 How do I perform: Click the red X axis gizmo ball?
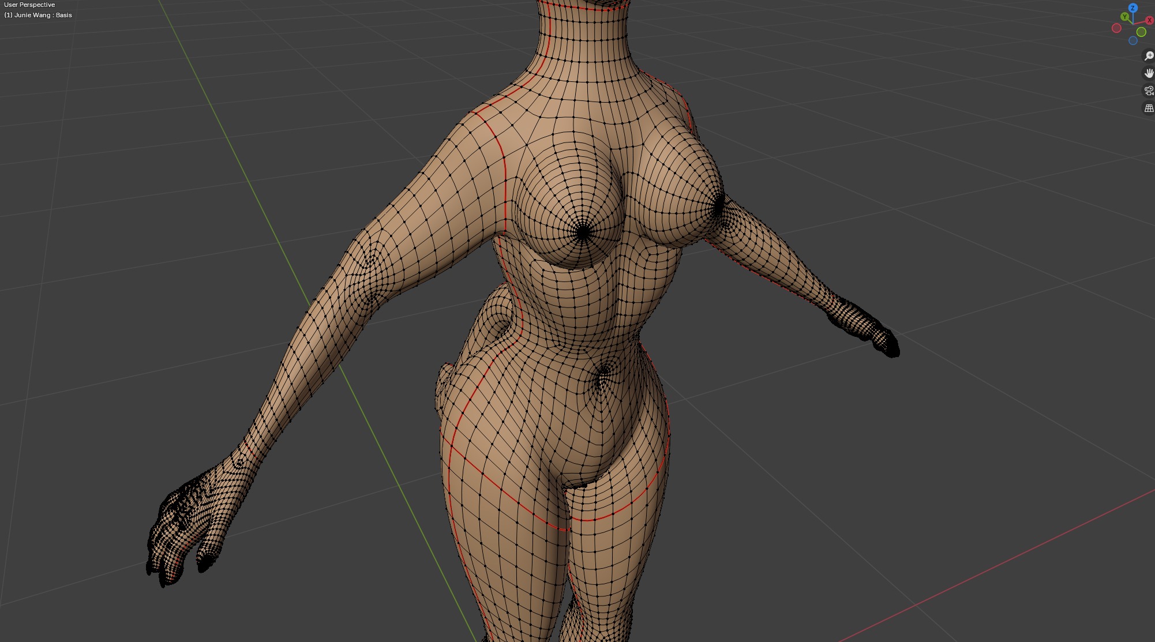pyautogui.click(x=1150, y=20)
